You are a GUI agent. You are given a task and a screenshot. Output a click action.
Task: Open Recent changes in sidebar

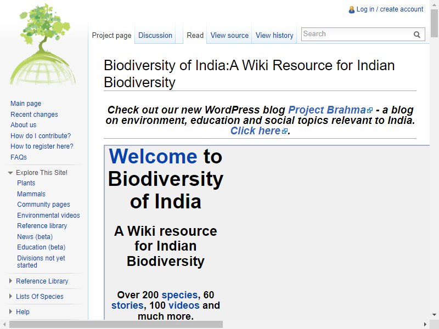34,115
